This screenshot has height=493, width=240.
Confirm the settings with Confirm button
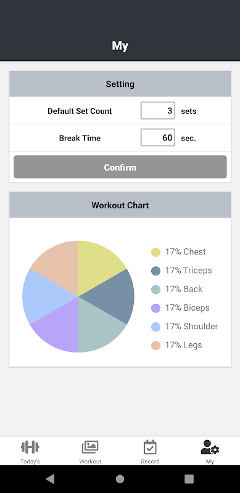tap(120, 167)
